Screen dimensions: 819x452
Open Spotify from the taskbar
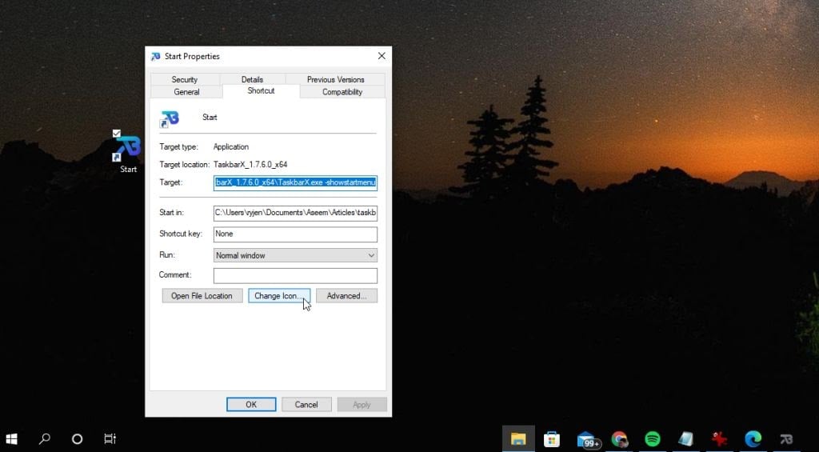(x=652, y=439)
